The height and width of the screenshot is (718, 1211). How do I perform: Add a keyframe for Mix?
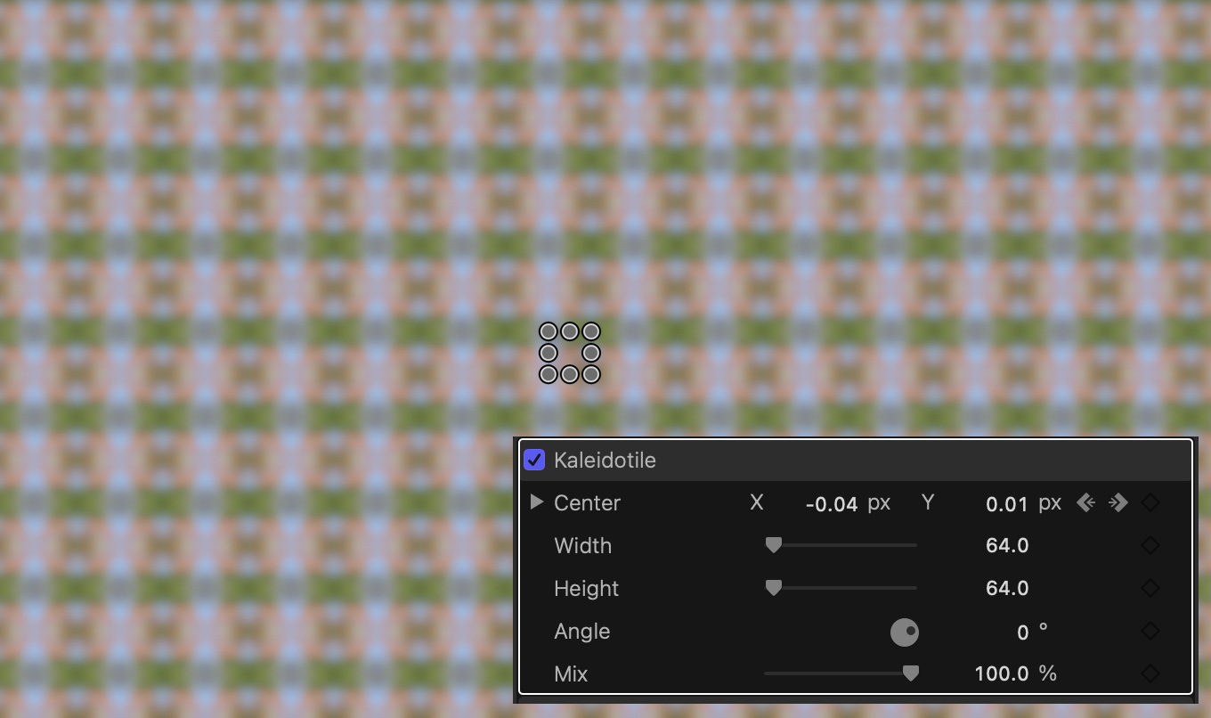click(x=1150, y=673)
